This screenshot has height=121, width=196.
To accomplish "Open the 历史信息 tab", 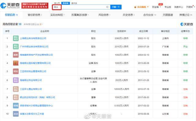I will (129, 15).
